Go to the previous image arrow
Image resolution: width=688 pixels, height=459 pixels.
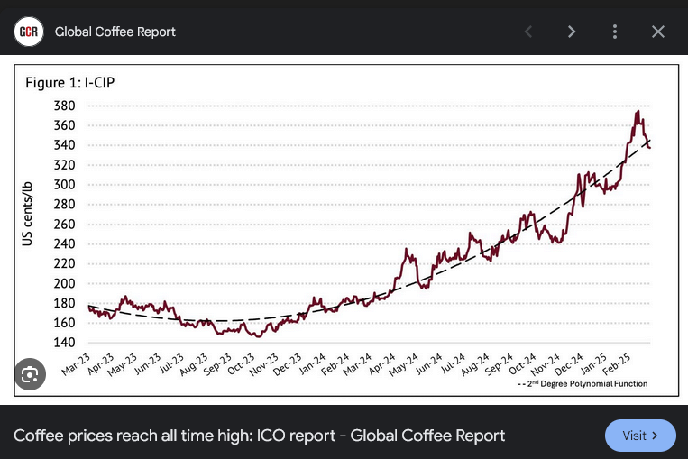coord(528,32)
